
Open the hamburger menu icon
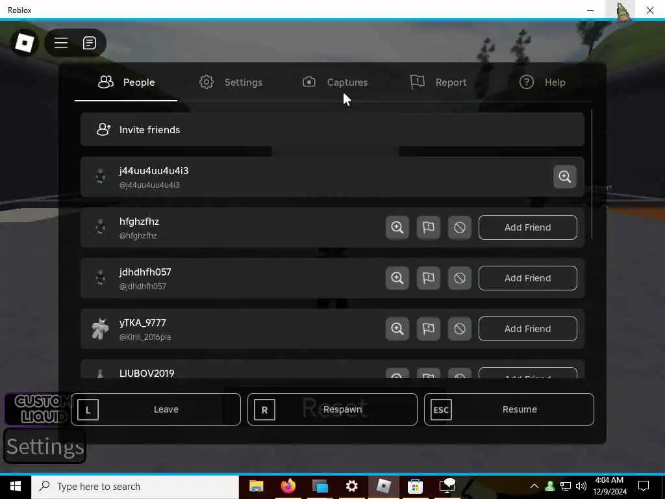pos(61,43)
